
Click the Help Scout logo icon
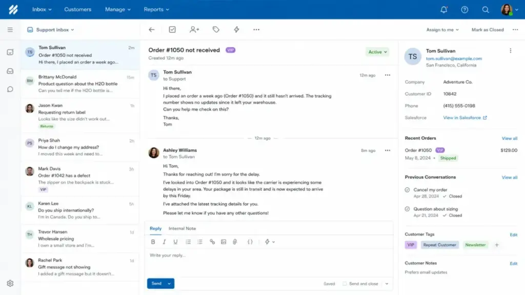click(13, 9)
